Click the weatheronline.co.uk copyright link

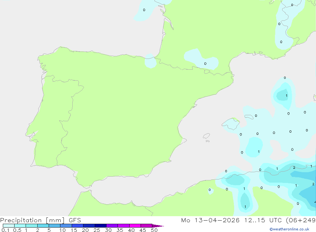pos(289,229)
